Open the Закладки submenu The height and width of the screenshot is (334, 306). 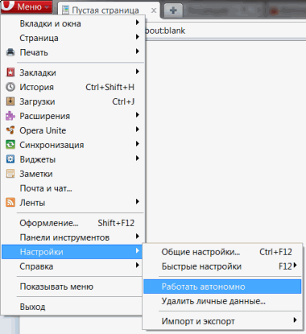[73, 72]
